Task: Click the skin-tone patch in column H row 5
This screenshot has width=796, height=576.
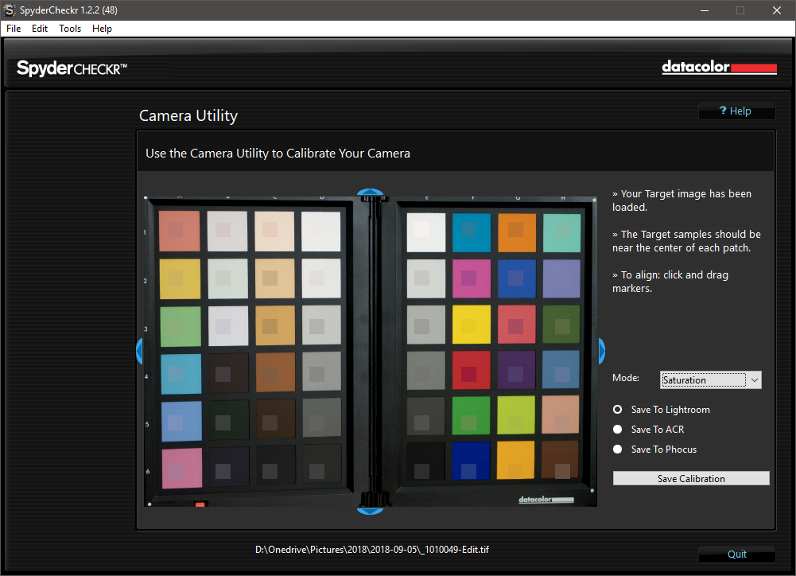Action: pyautogui.click(x=561, y=414)
